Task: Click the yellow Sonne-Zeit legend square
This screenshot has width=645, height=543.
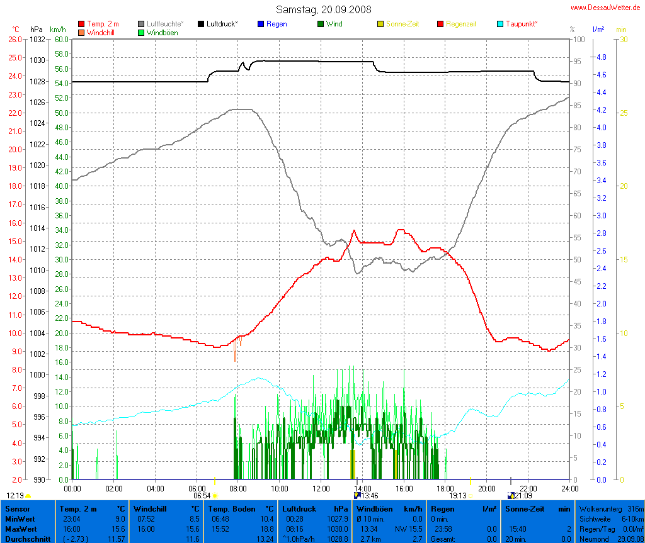Action: point(380,24)
